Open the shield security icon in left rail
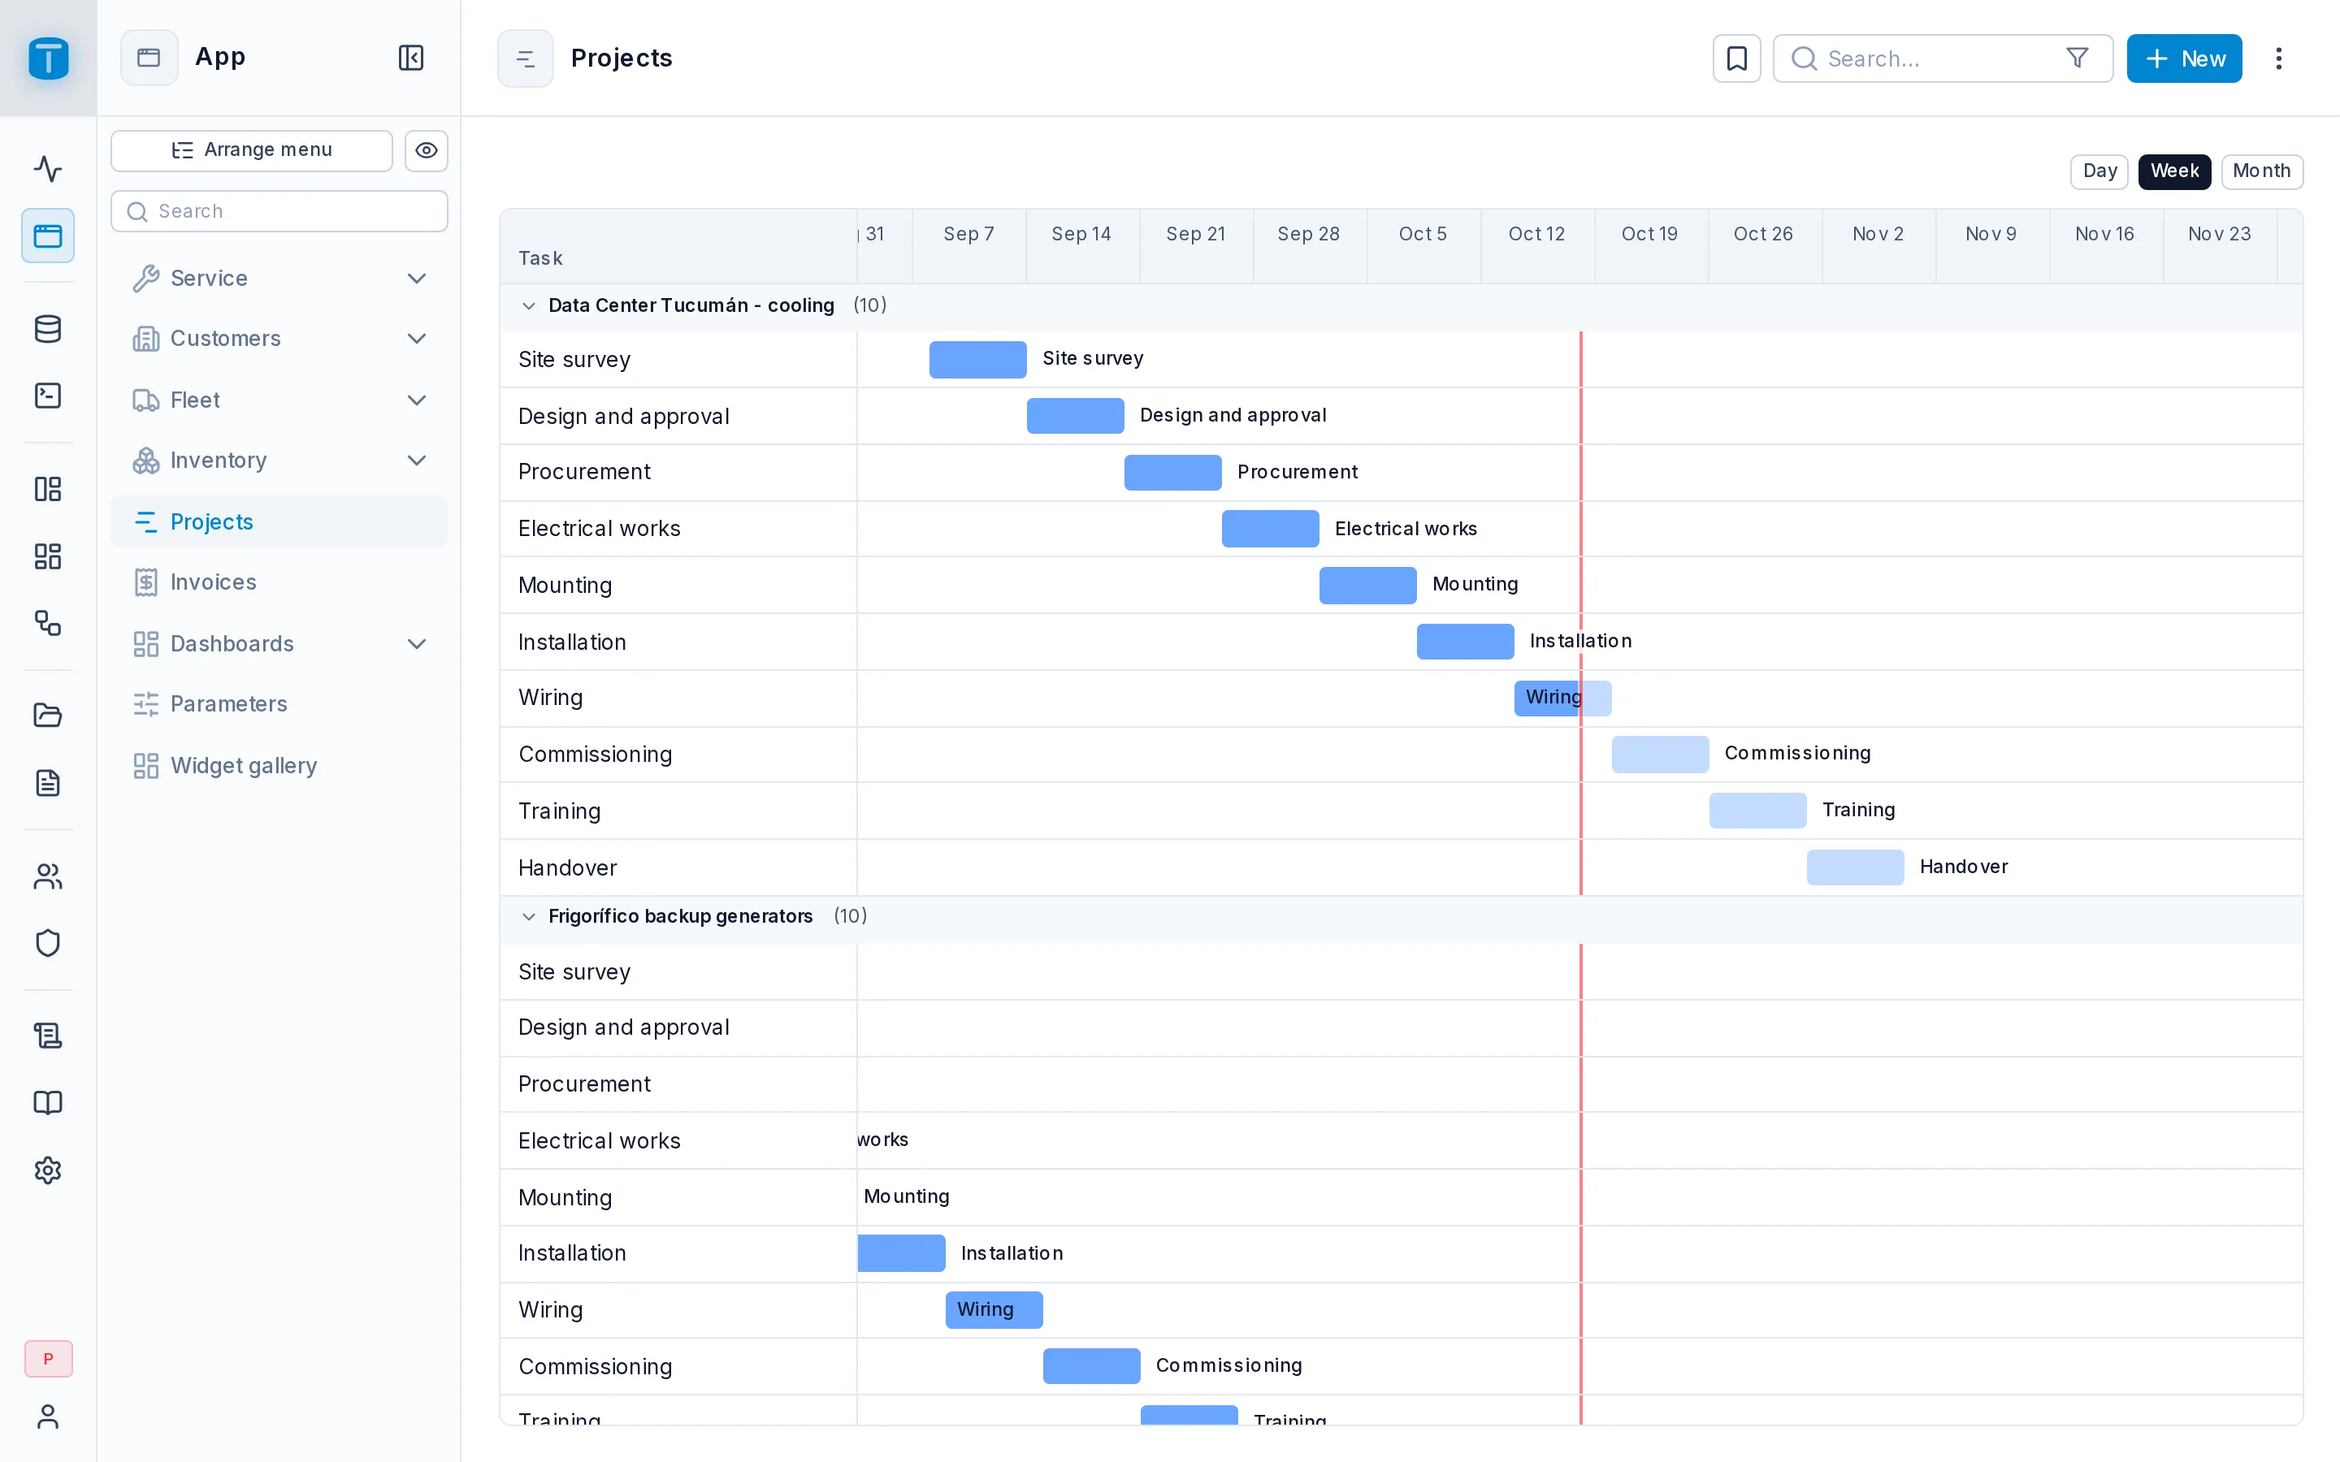The width and height of the screenshot is (2340, 1462). pyautogui.click(x=49, y=943)
